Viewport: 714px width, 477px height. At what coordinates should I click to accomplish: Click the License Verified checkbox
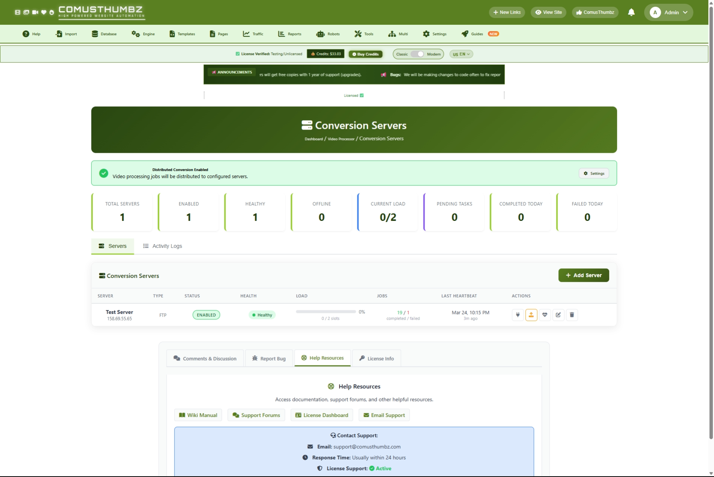click(x=237, y=54)
